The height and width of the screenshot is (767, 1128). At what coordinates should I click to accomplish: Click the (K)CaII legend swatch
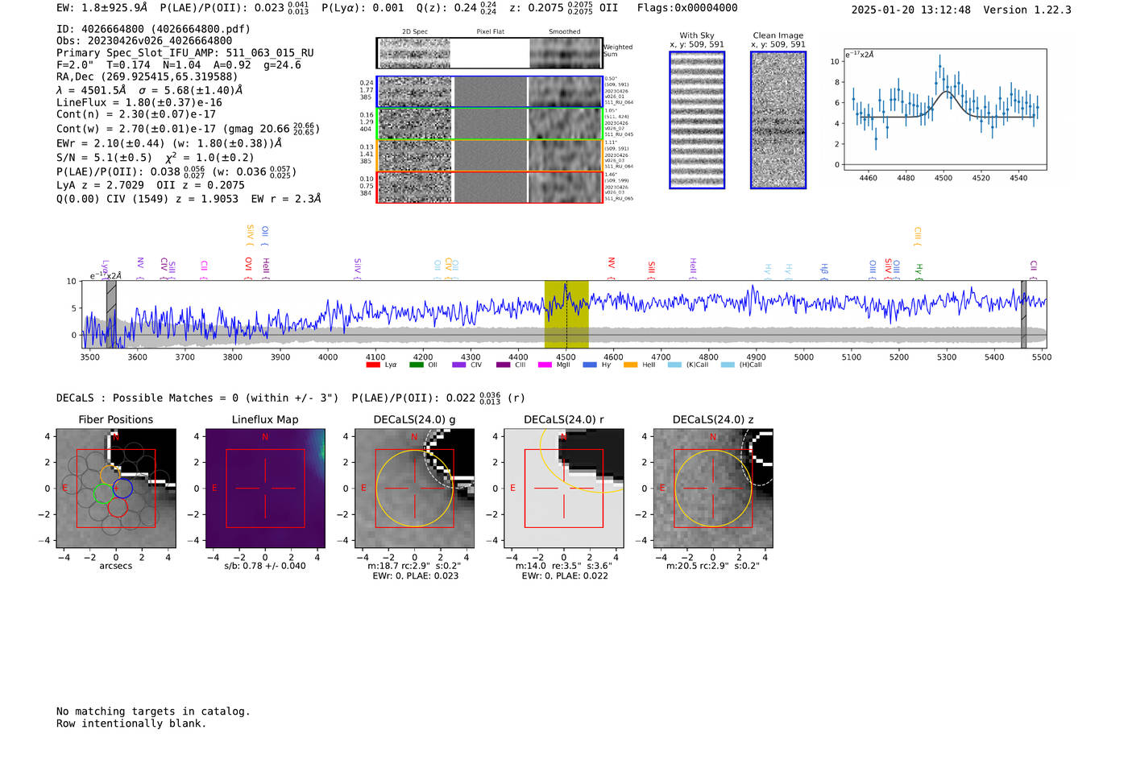[x=674, y=365]
